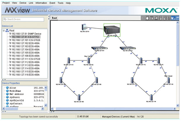181x121 pixels.
Task: Select 192.168.127.111 ICS-G7528 in device list
Action: [x=26, y=59]
